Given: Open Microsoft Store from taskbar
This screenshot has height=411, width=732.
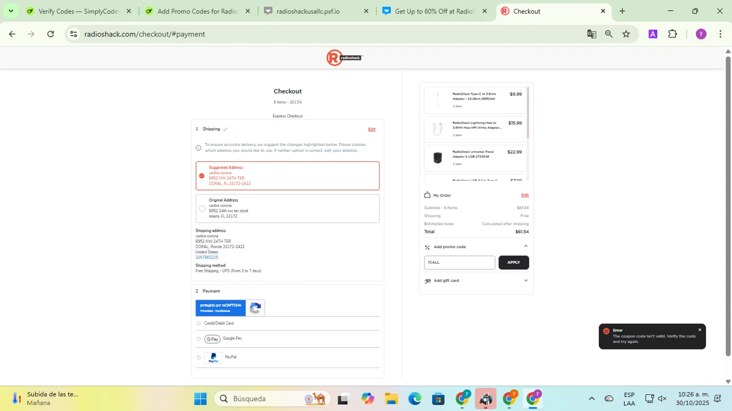Looking at the screenshot, I should tap(438, 399).
